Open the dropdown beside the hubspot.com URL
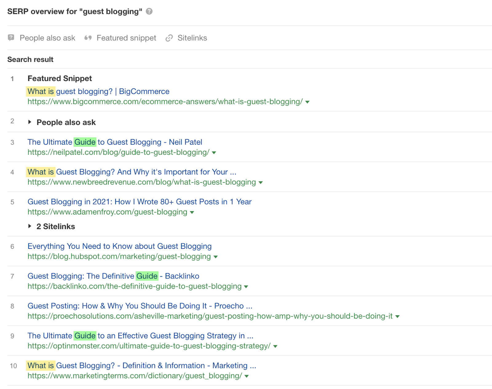The height and width of the screenshot is (389, 492). [x=216, y=257]
